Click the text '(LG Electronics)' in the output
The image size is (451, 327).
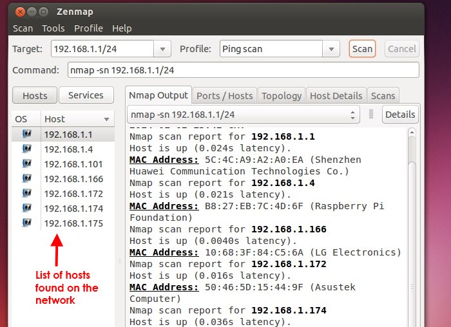[355, 252]
